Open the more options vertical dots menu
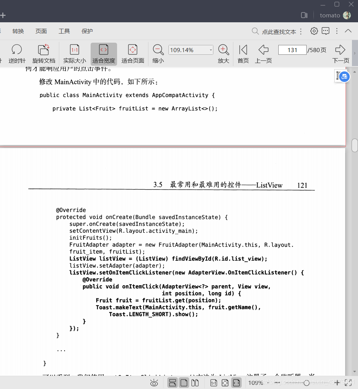The width and height of the screenshot is (358, 389). (x=337, y=31)
